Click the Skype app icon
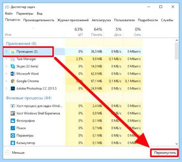 pyautogui.click(x=13, y=66)
